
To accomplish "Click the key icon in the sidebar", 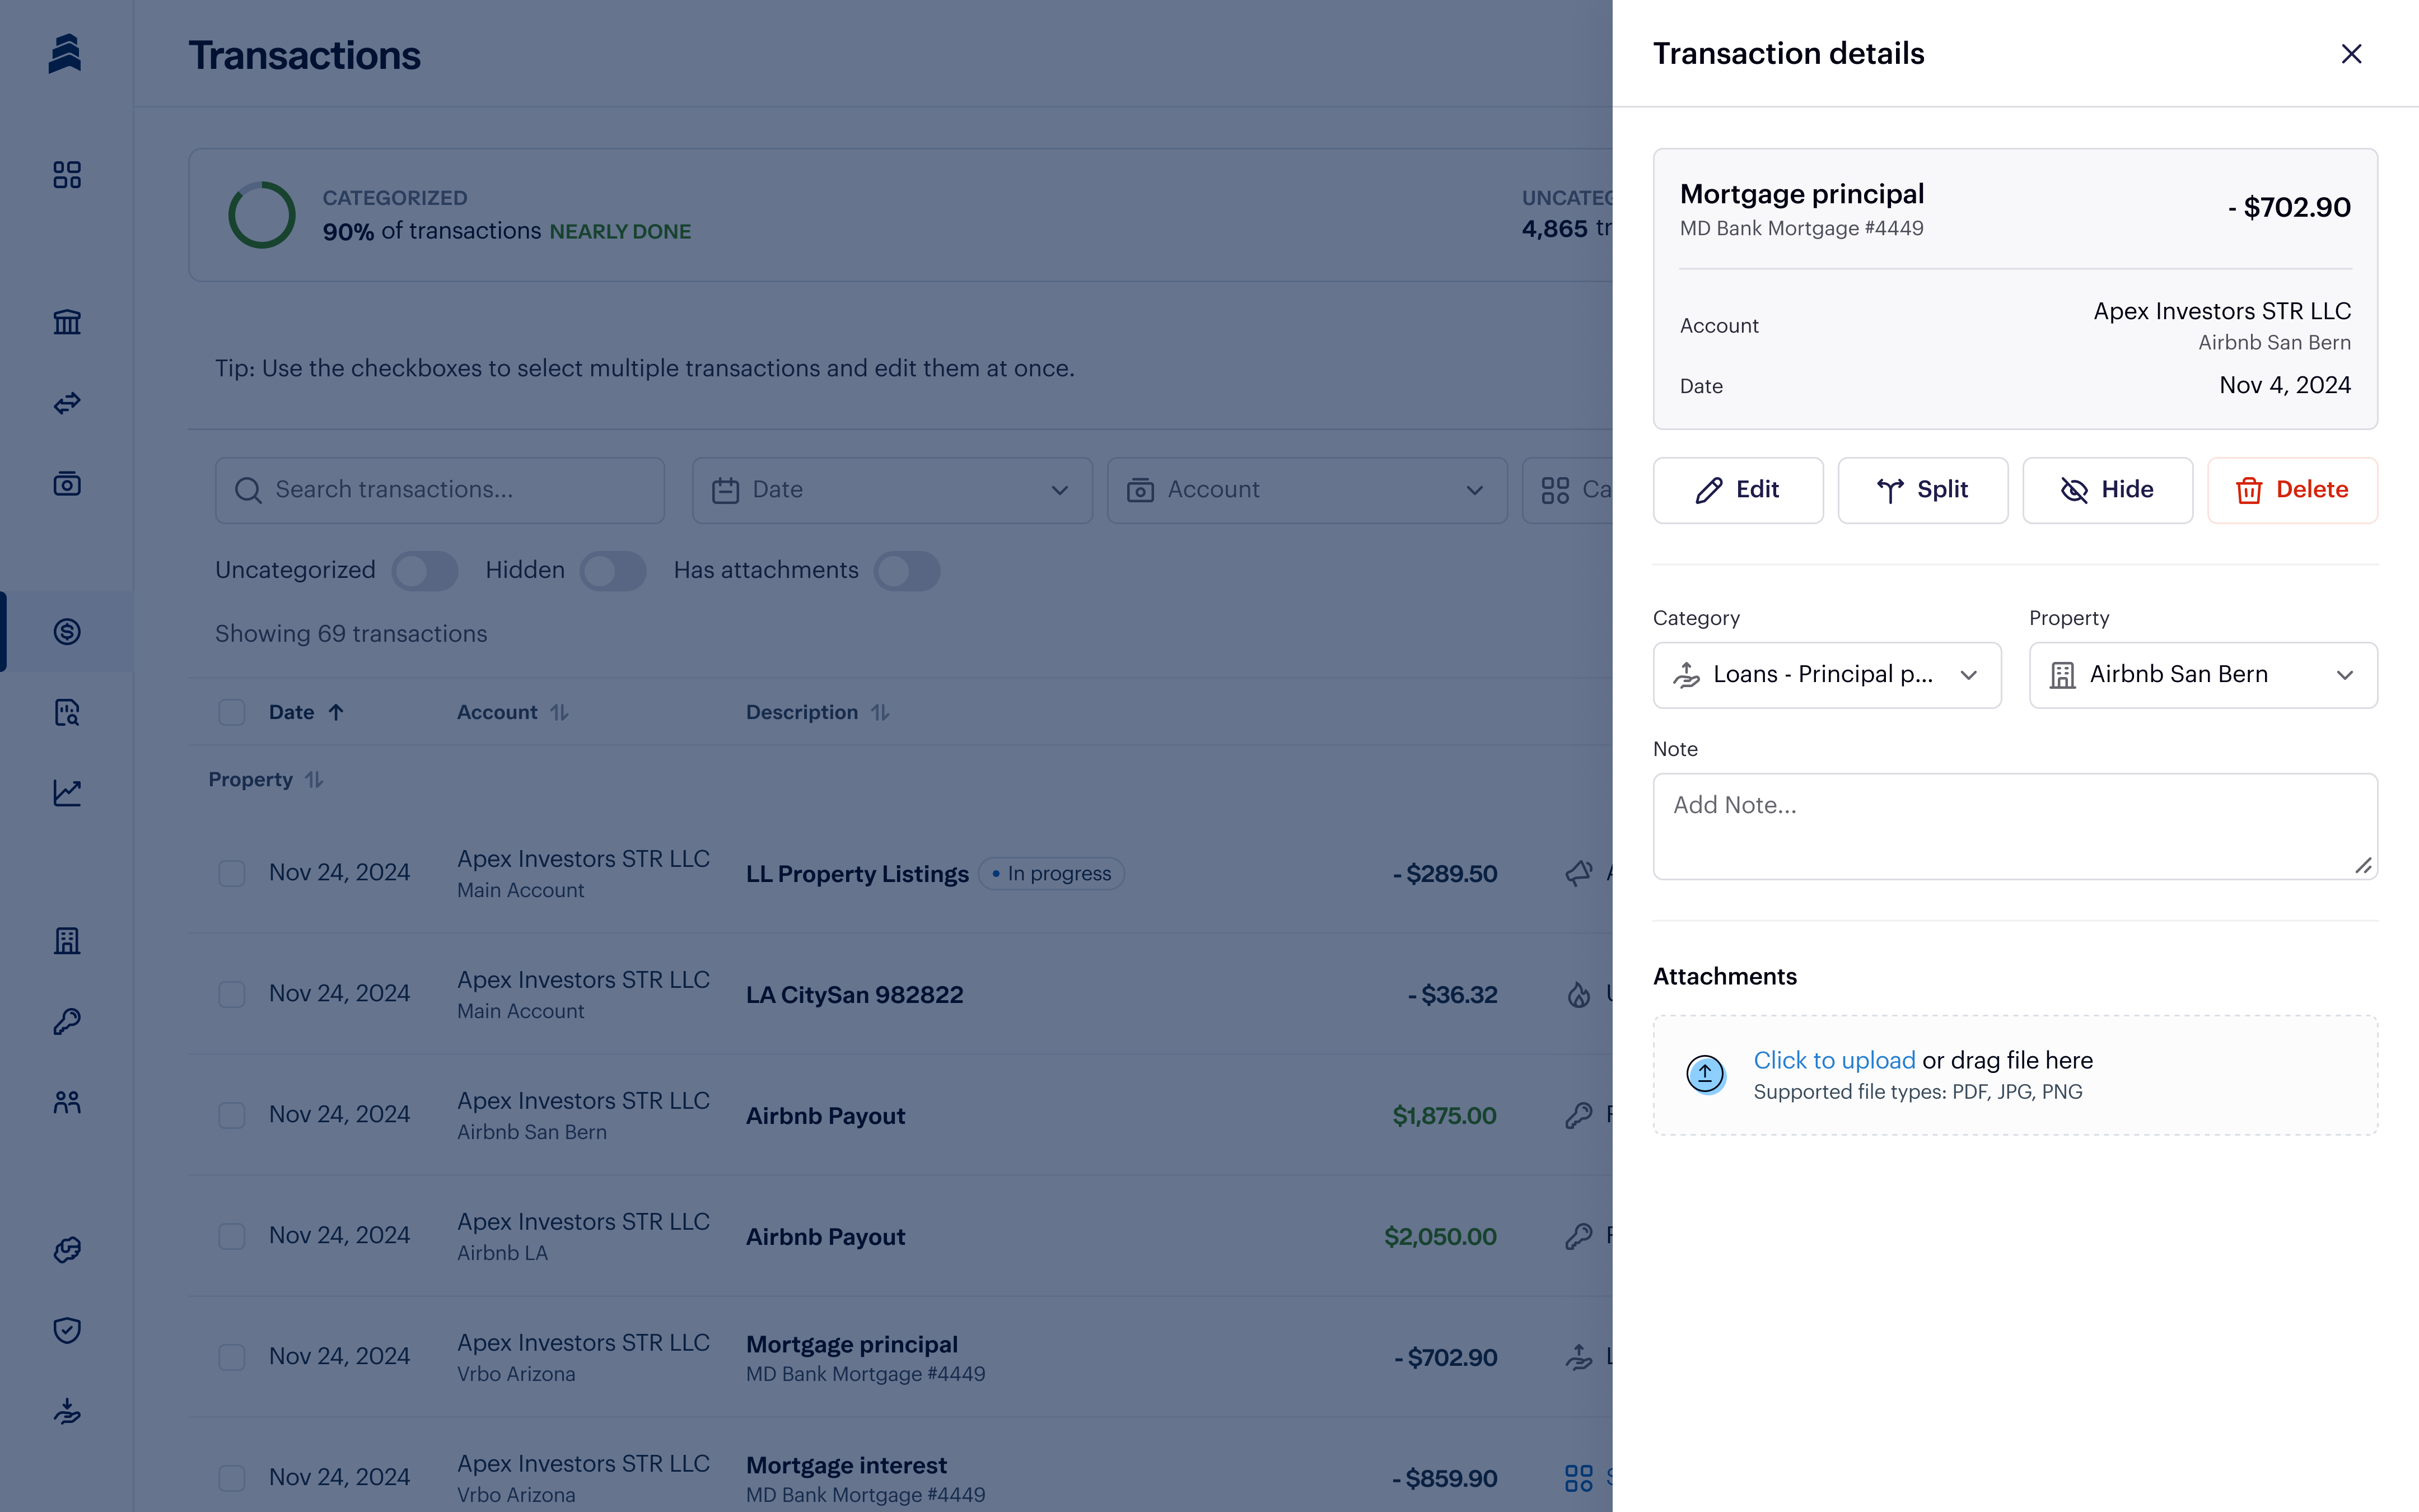I will [67, 1021].
